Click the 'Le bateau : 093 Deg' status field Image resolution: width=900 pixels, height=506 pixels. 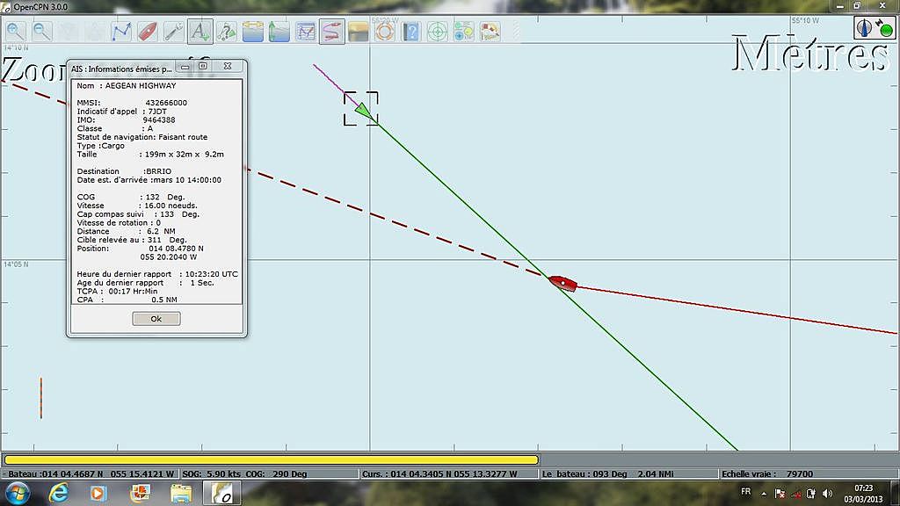tap(628, 473)
